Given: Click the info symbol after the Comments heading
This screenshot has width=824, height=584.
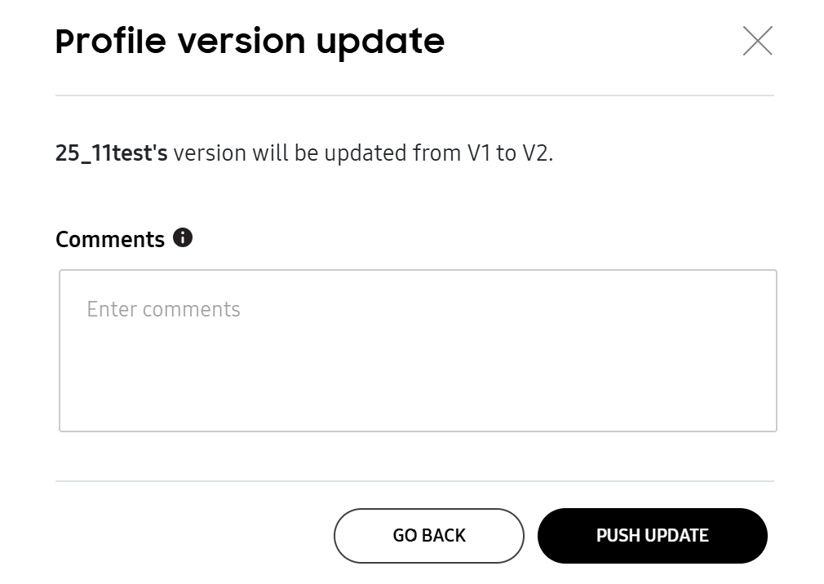Looking at the screenshot, I should [184, 238].
